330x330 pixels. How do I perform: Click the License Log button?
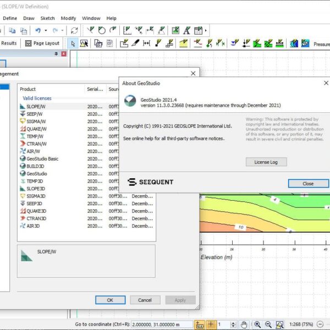266,162
